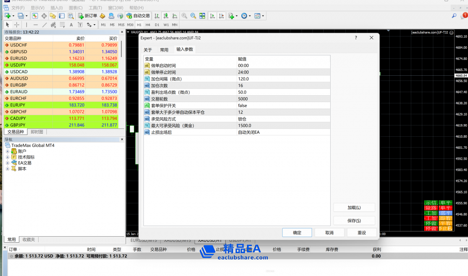Click the tile windows grid icon
Screen dimensions: 468x276
pos(202,16)
